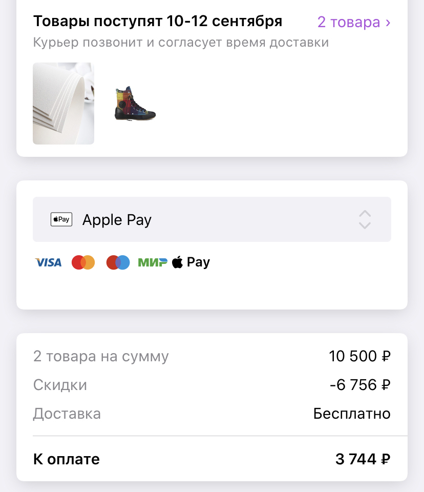Click the white paper sheets product thumbnail
The width and height of the screenshot is (424, 492).
click(63, 104)
